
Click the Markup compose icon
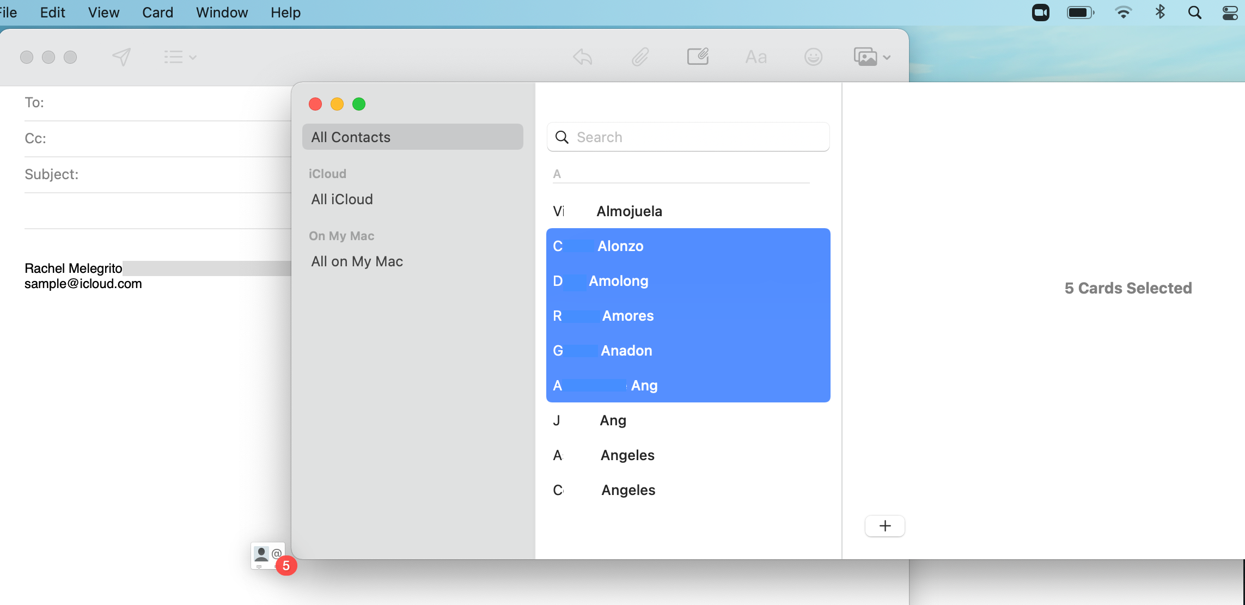click(697, 57)
